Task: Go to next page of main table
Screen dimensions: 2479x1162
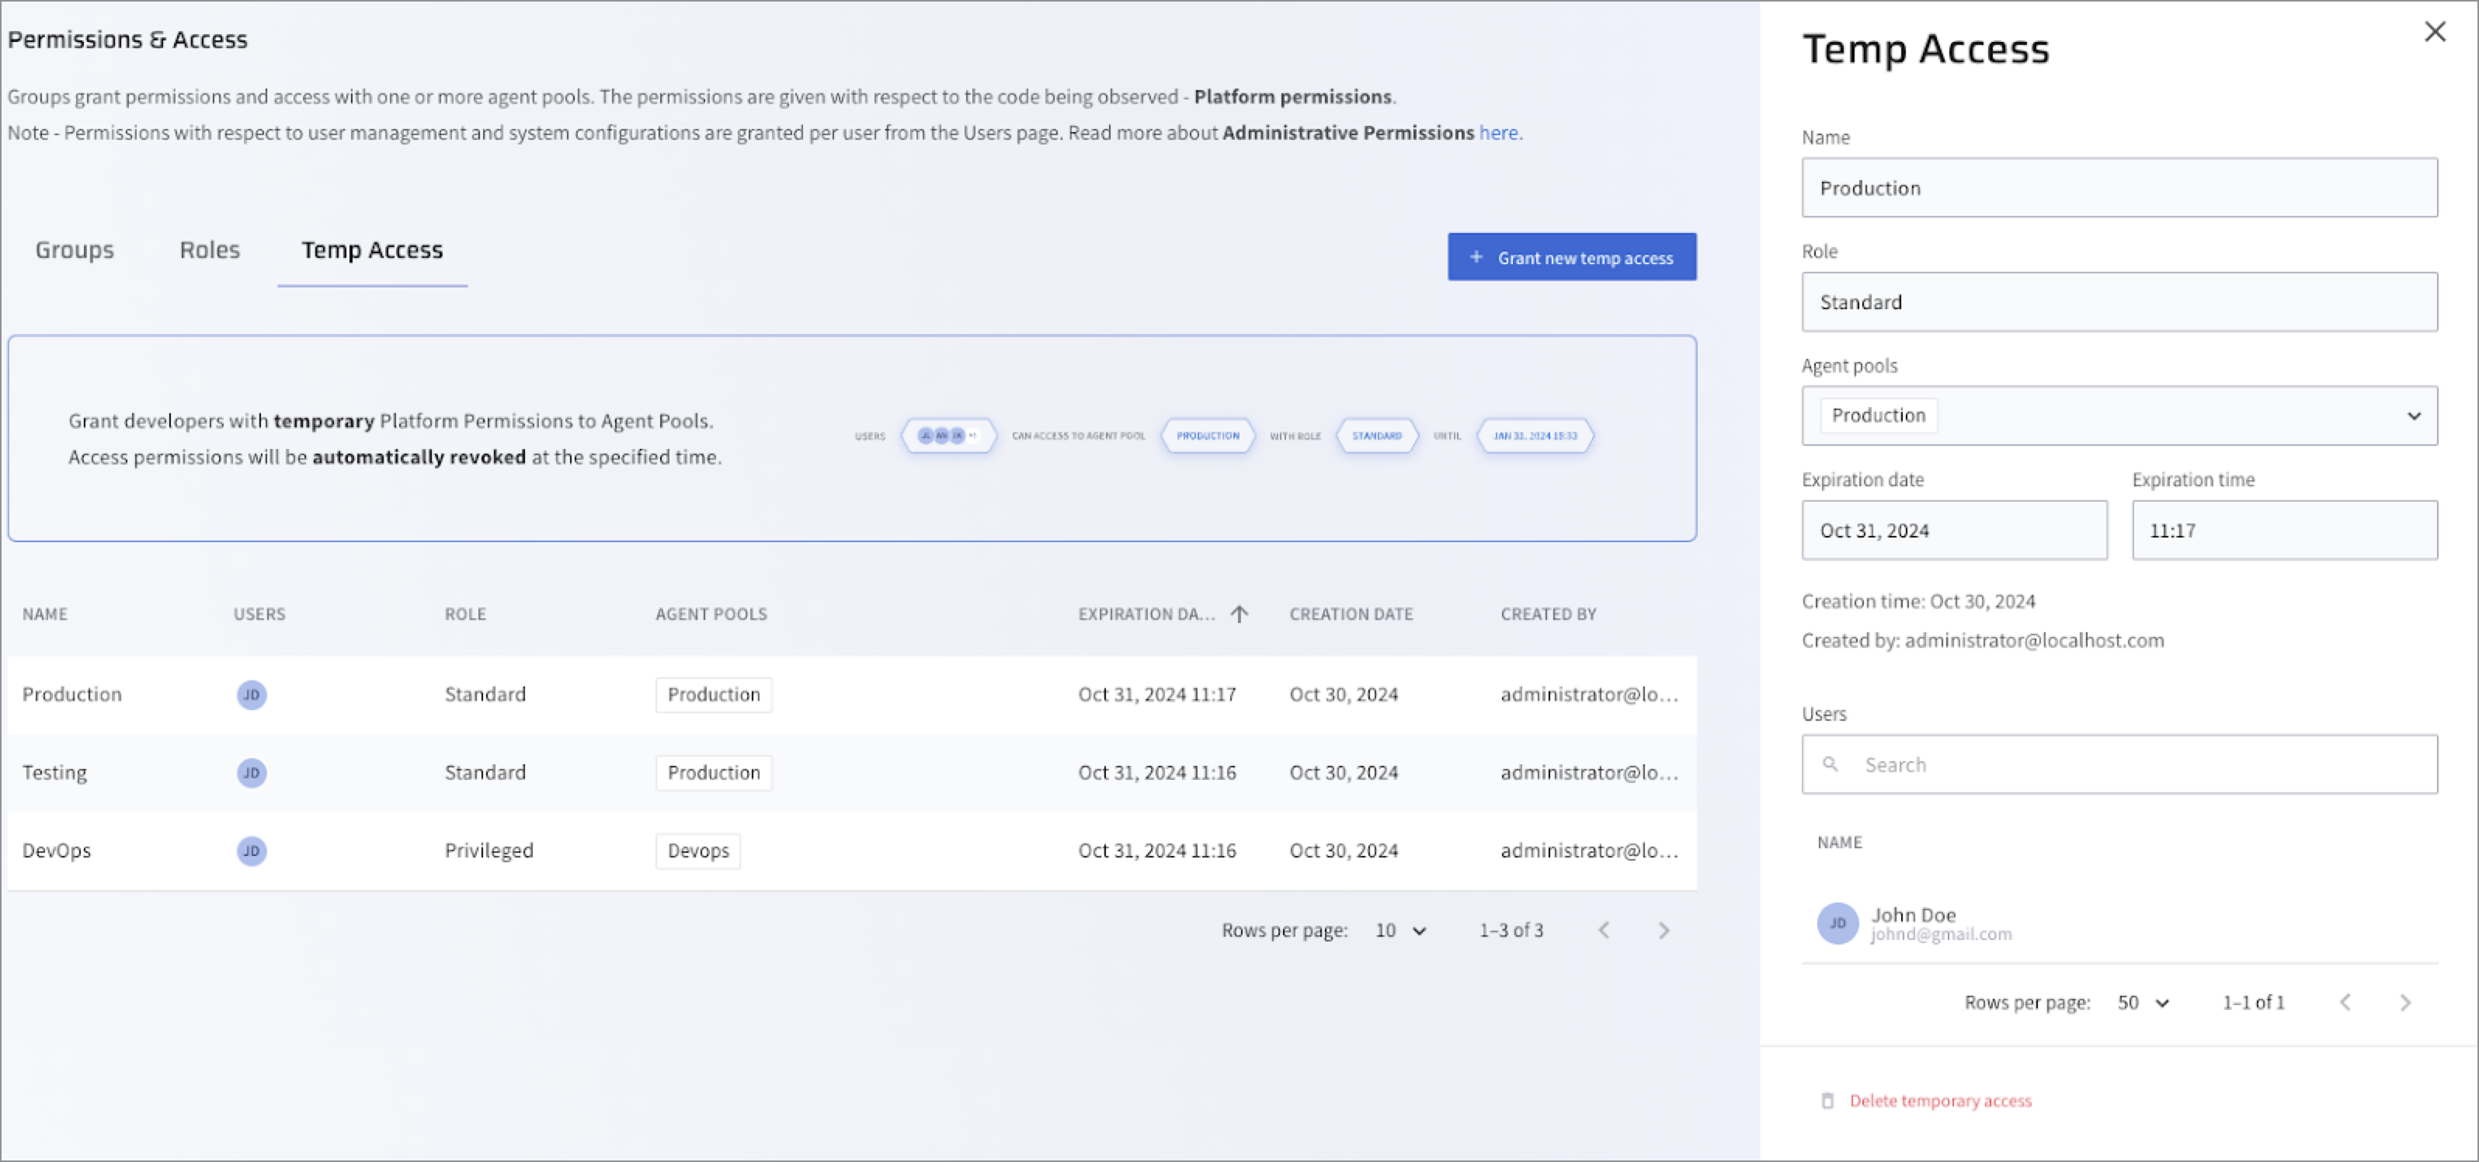Action: [x=1663, y=930]
